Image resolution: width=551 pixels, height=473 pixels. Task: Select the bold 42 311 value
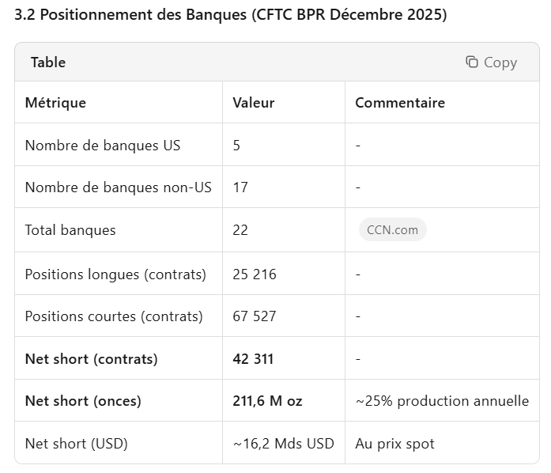click(x=253, y=359)
